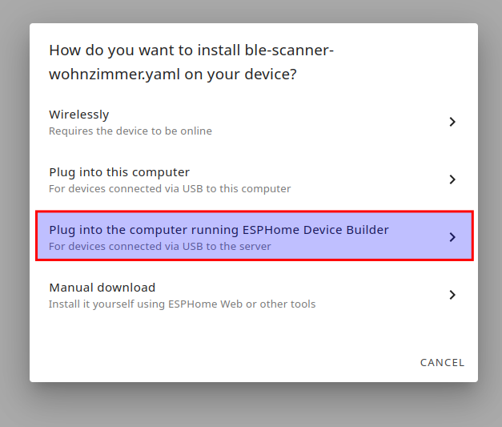Click the arrow on the highlighted ESPHome Device Builder row
502x427 pixels.
click(x=452, y=237)
